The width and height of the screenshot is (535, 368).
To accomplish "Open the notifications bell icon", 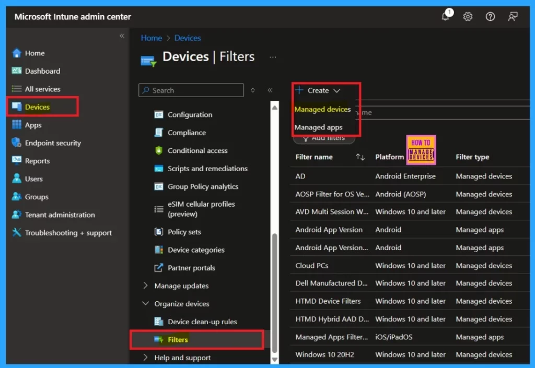I will point(446,16).
